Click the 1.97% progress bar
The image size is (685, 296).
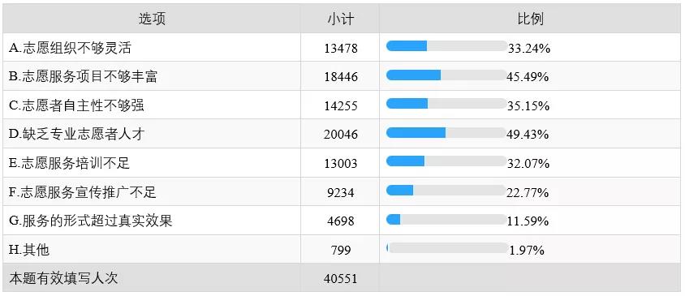447,248
